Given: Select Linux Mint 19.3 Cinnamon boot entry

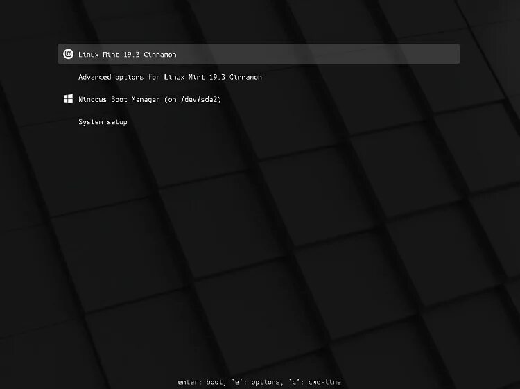Looking at the screenshot, I should point(259,54).
